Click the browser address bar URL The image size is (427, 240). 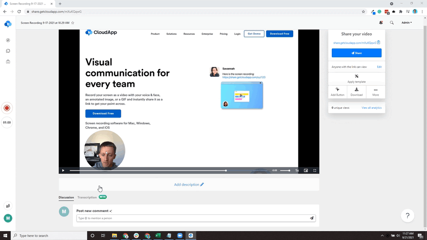pyautogui.click(x=56, y=12)
